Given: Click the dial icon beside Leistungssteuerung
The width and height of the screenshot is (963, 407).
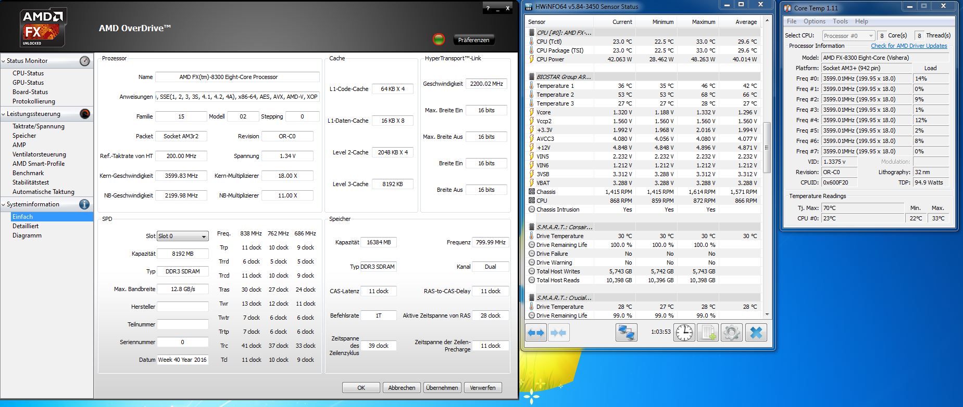Looking at the screenshot, I should (85, 114).
